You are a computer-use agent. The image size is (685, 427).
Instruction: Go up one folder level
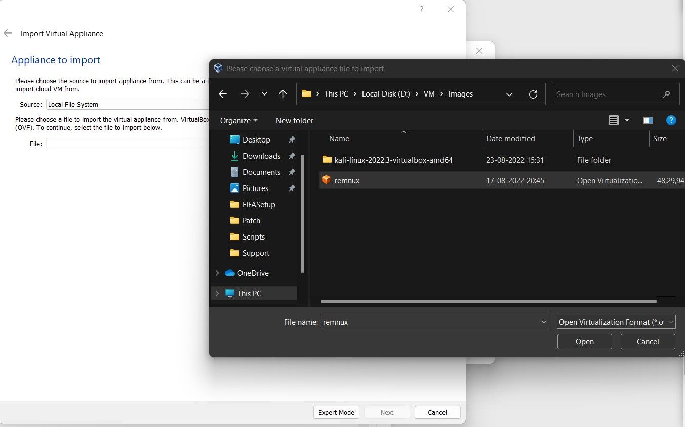[283, 93]
